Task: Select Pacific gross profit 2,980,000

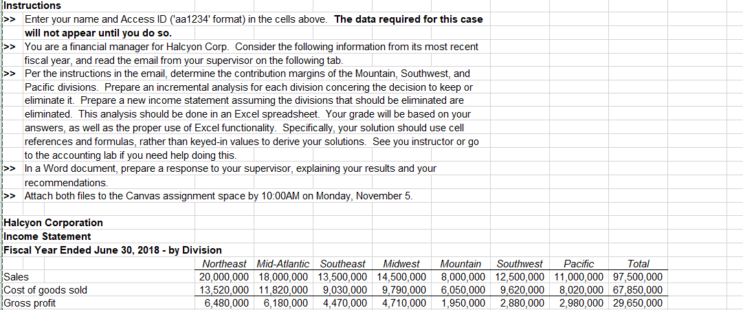Action: coord(581,303)
